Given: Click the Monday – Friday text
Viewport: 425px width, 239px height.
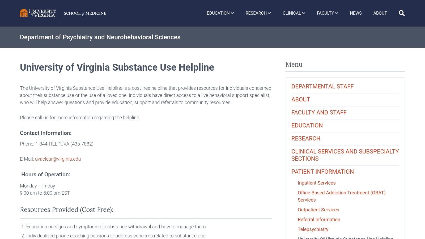Looking at the screenshot, I should coord(37,186).
